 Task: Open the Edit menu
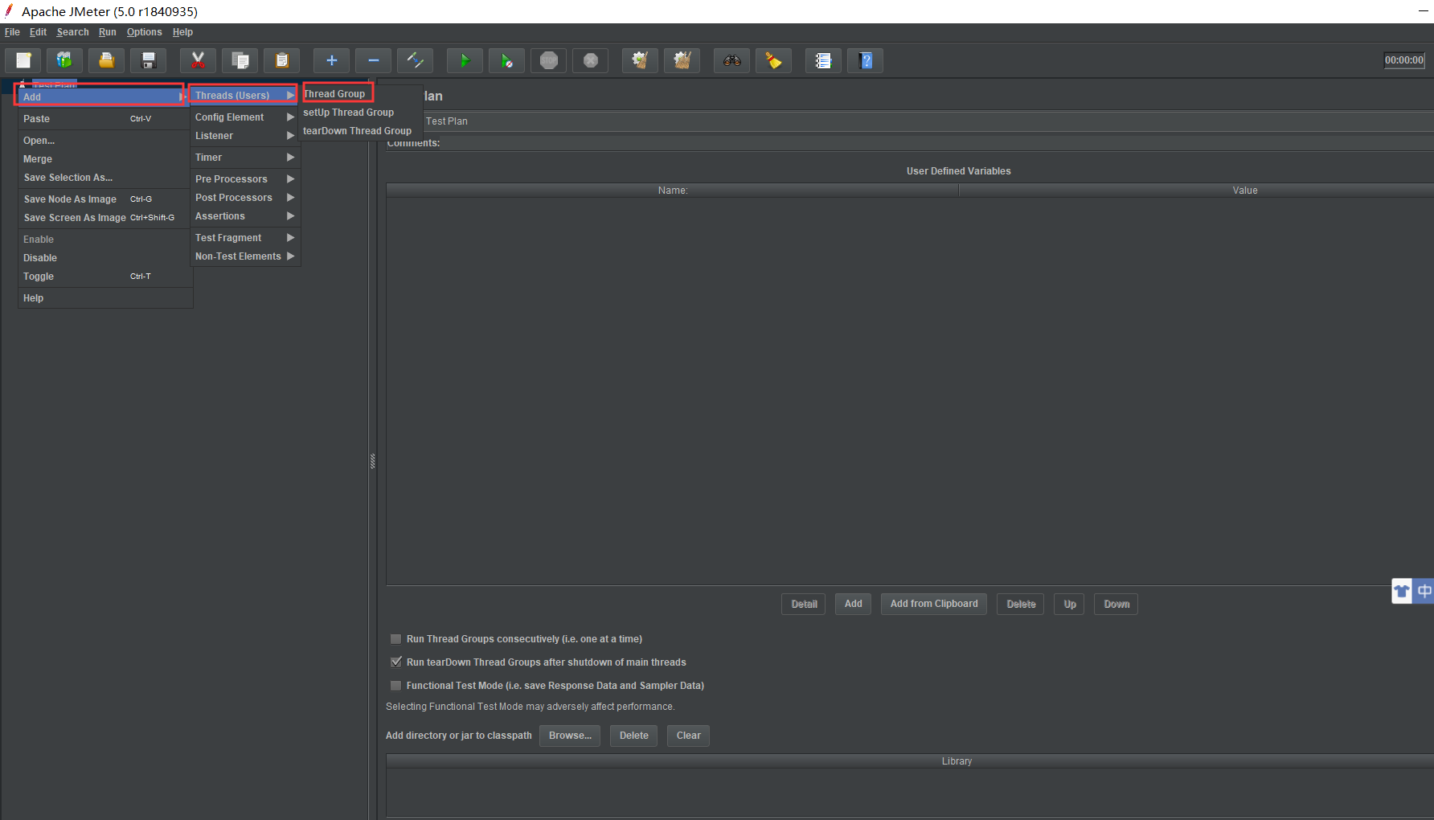[x=39, y=32]
